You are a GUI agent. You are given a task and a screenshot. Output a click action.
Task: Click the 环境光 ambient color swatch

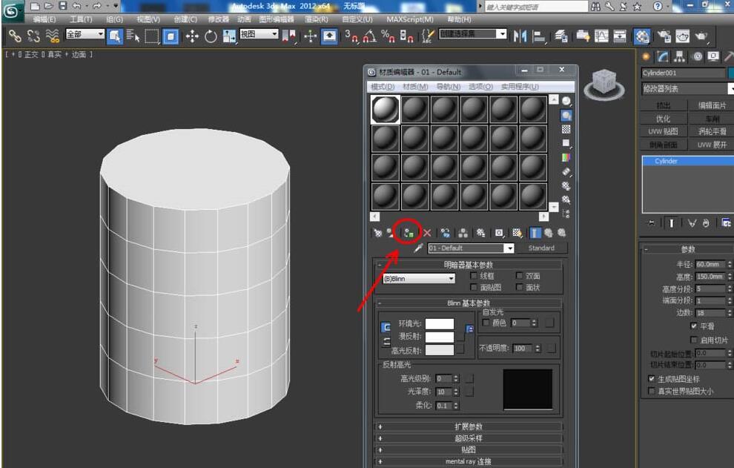pyautogui.click(x=439, y=323)
